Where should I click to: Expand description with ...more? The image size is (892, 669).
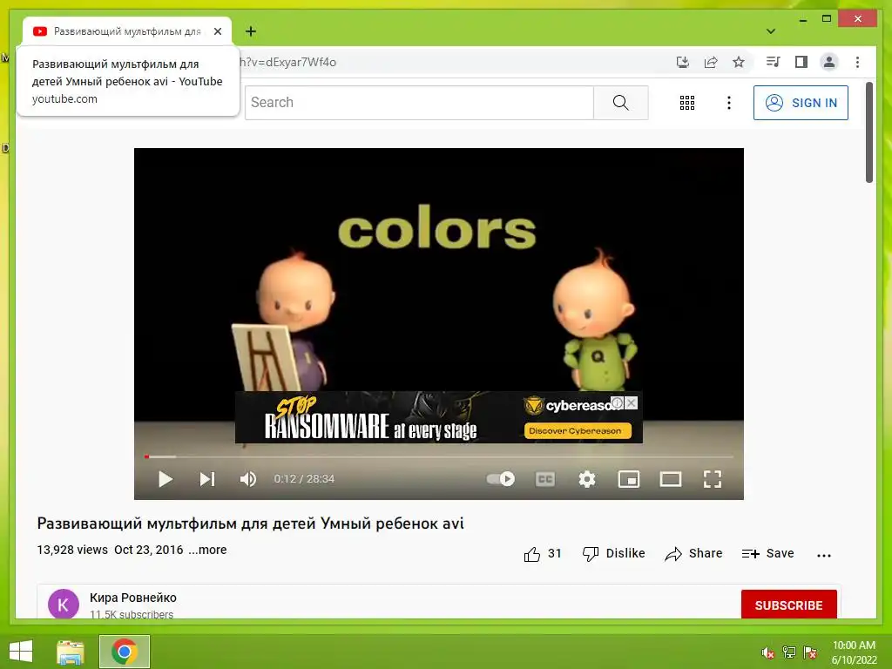(207, 550)
